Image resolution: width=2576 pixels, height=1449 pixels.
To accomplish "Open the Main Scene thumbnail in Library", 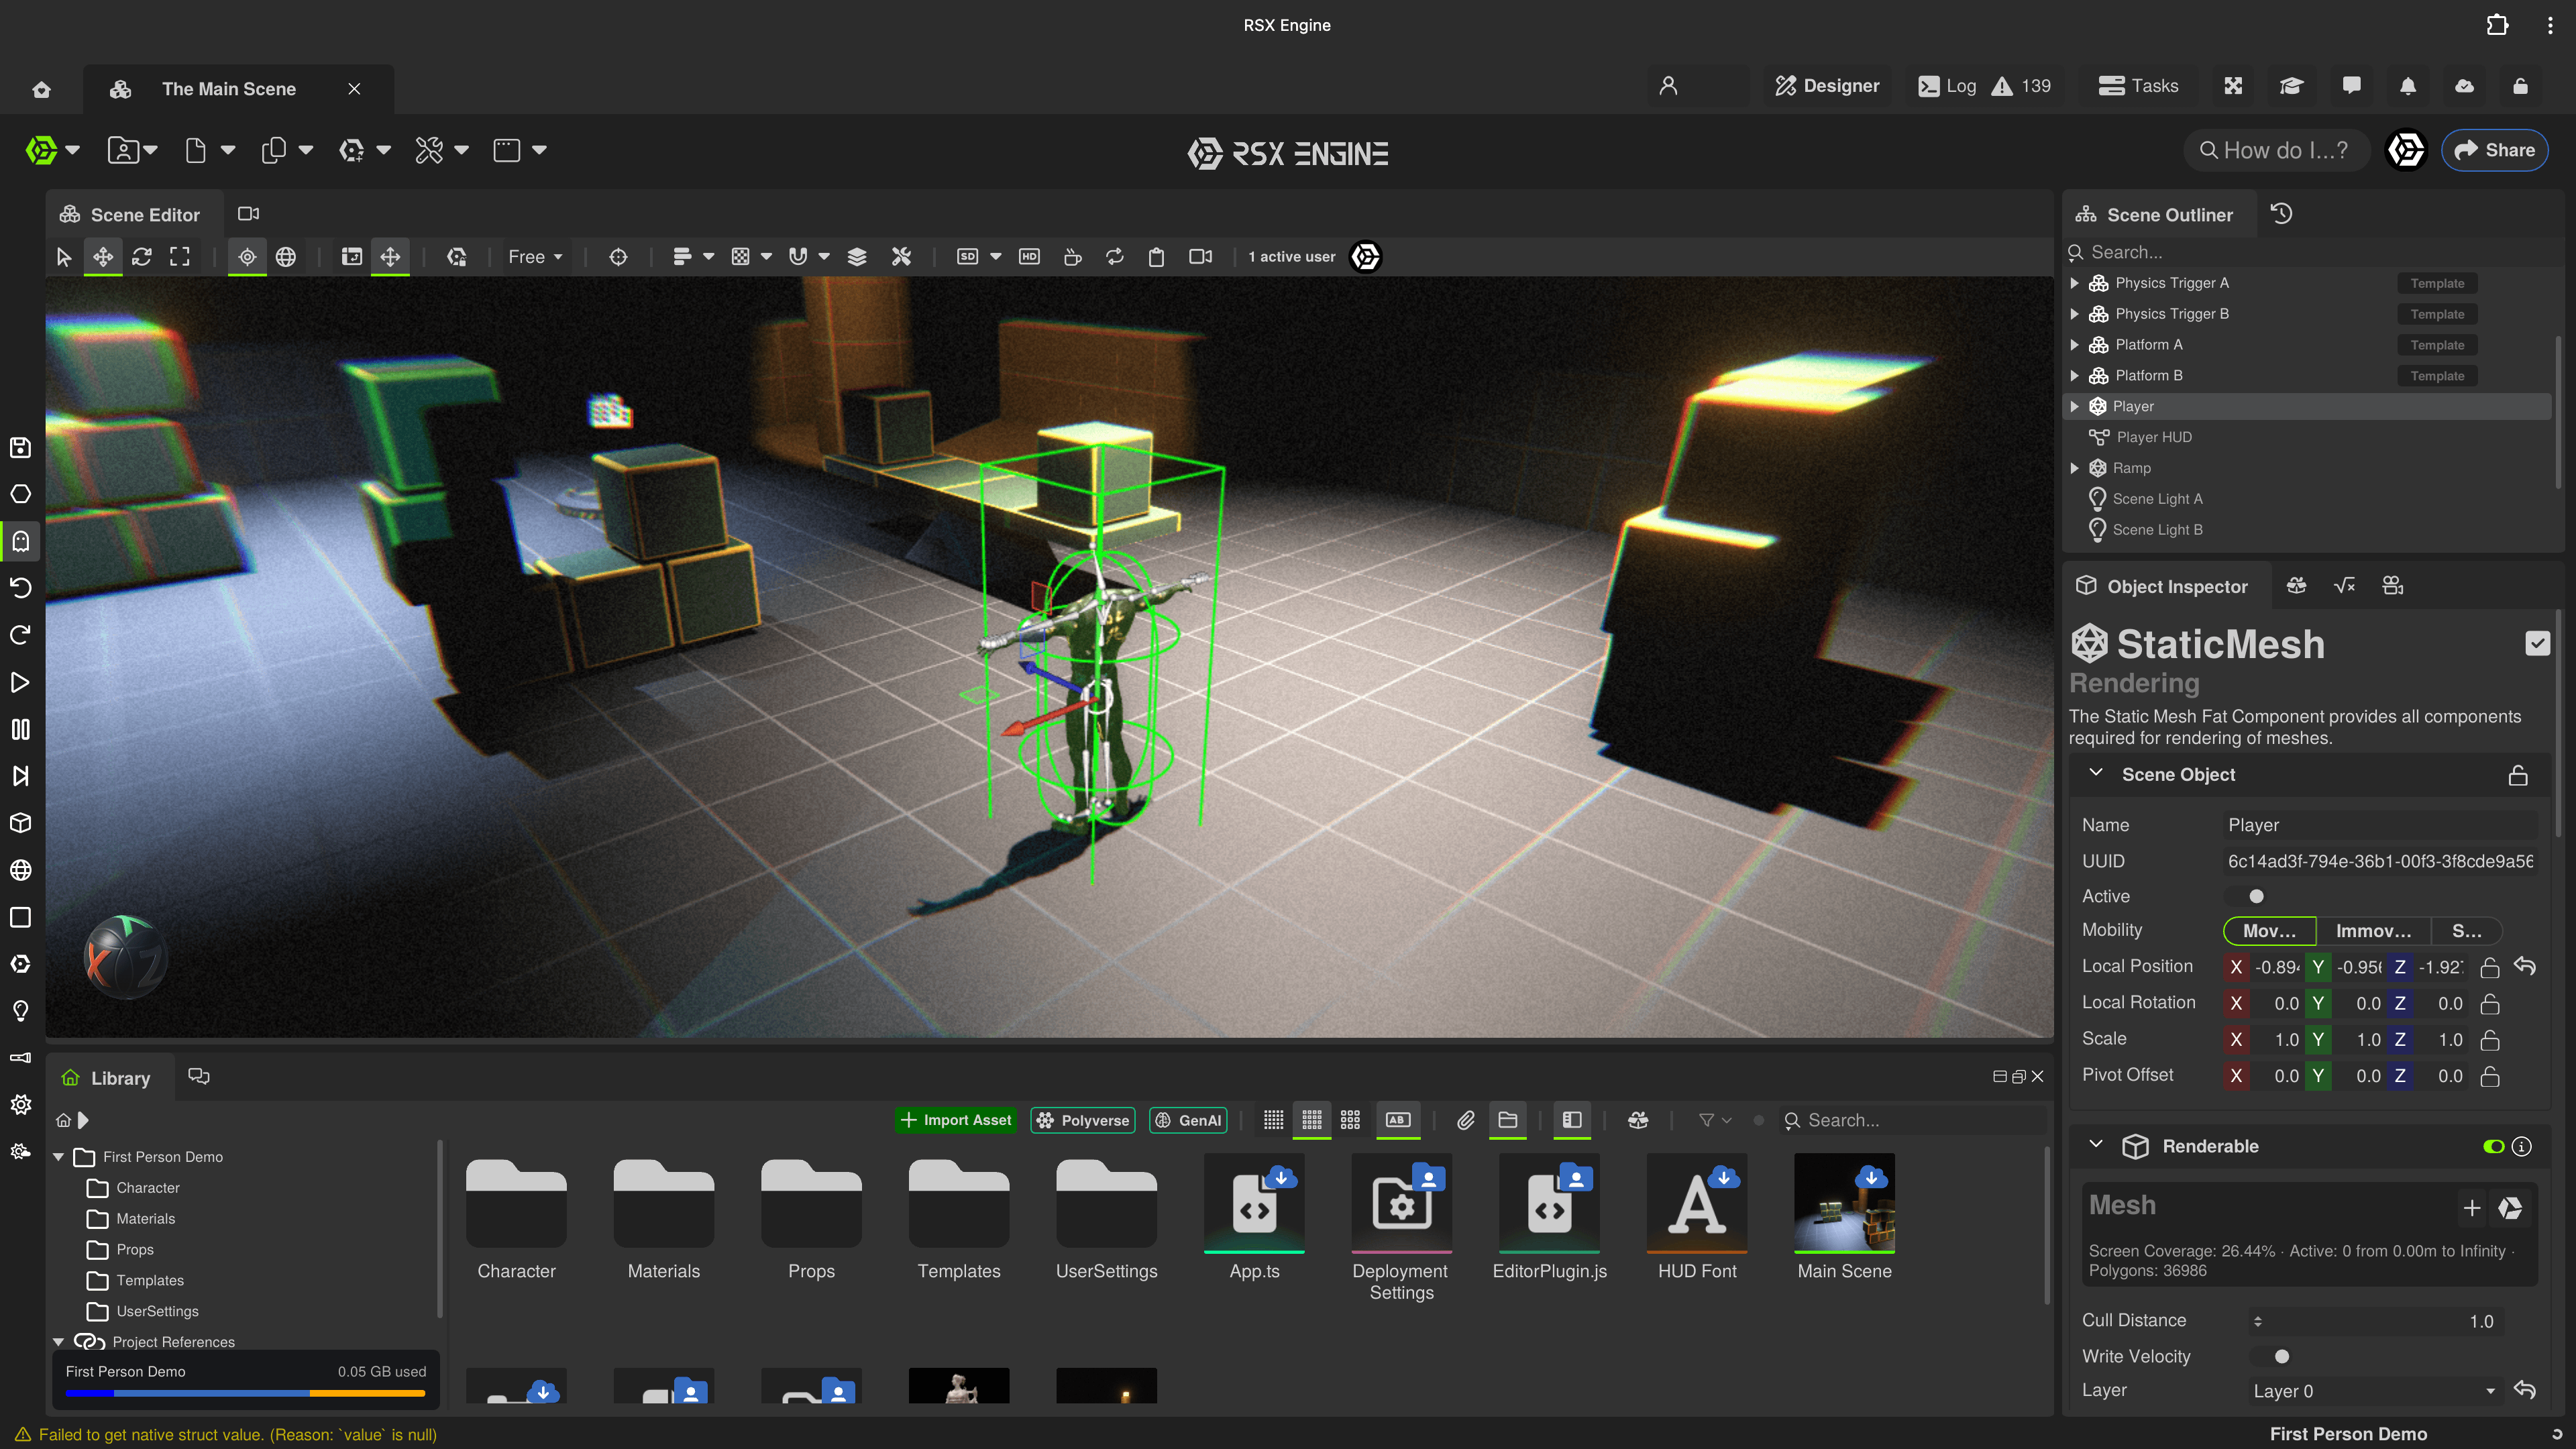I will (1844, 1203).
